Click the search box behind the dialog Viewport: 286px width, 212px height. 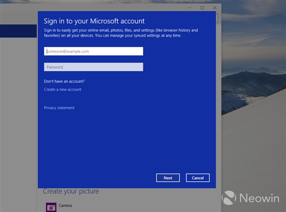point(217,18)
